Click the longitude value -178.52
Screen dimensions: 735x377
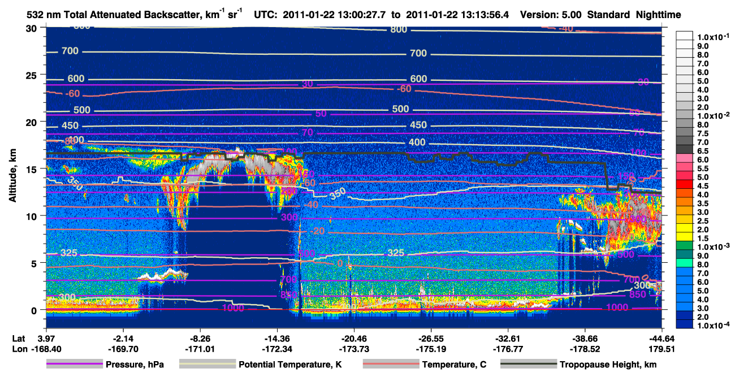click(585, 349)
